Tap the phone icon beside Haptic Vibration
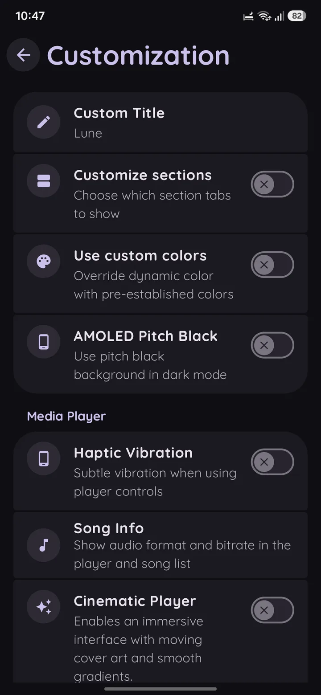This screenshot has height=695, width=321. click(44, 458)
